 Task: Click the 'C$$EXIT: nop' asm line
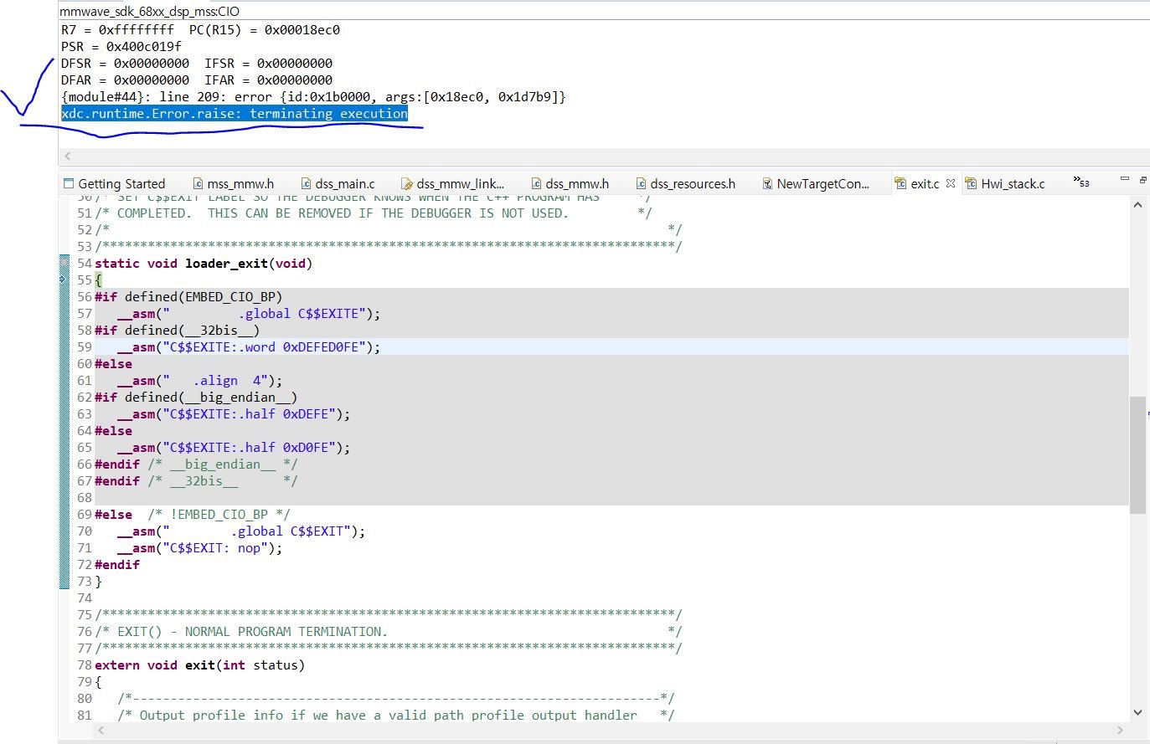coord(200,547)
